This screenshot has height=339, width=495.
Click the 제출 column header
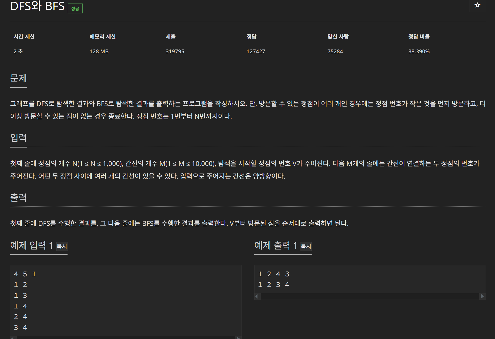[170, 37]
